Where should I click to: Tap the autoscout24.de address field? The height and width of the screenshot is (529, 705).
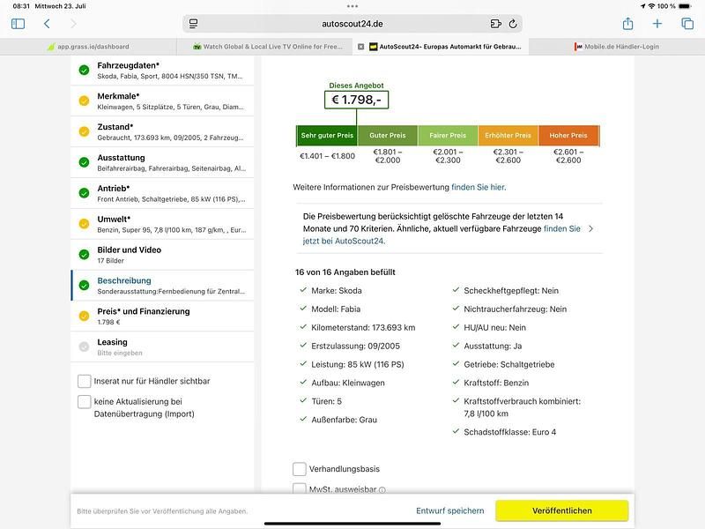pyautogui.click(x=352, y=24)
